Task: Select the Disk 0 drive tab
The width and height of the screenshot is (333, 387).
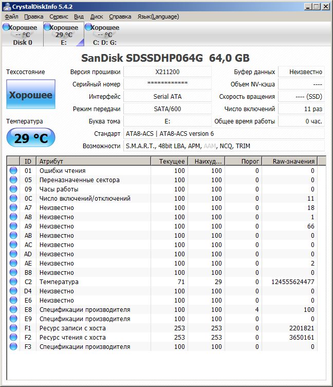Action: point(23,34)
